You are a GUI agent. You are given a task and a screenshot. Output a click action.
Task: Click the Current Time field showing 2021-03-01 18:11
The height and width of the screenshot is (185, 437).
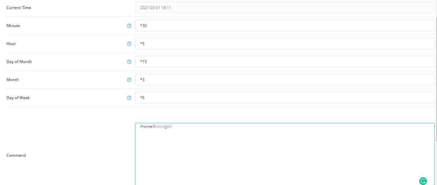285,8
